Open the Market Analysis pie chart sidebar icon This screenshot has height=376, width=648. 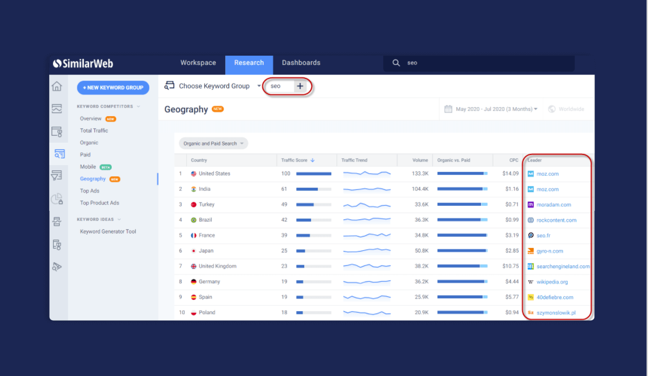[x=57, y=199]
